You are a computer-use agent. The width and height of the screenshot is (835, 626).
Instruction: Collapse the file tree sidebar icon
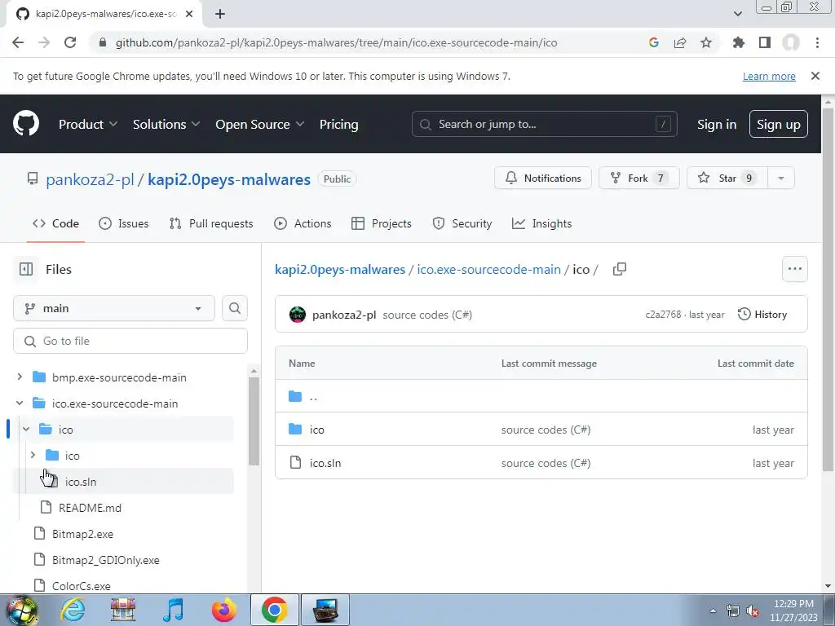26,269
